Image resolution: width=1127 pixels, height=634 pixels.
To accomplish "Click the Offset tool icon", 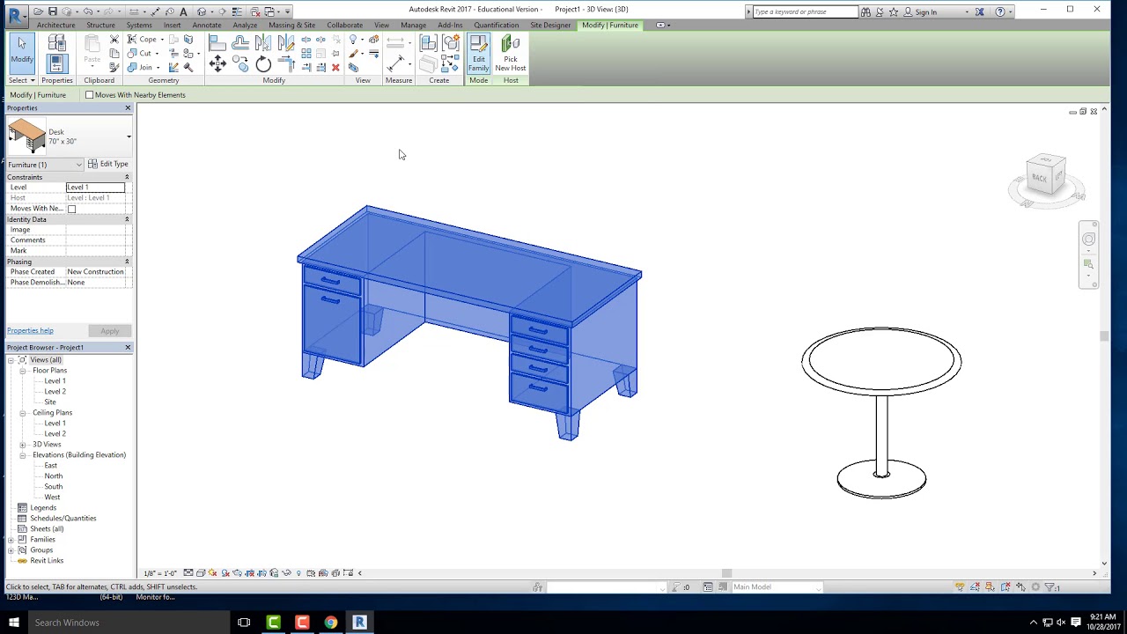I will (240, 42).
